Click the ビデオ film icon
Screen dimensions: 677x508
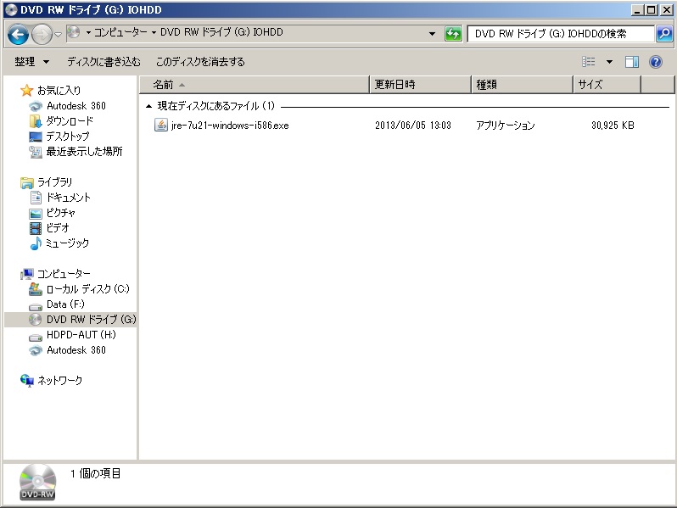[x=36, y=228]
